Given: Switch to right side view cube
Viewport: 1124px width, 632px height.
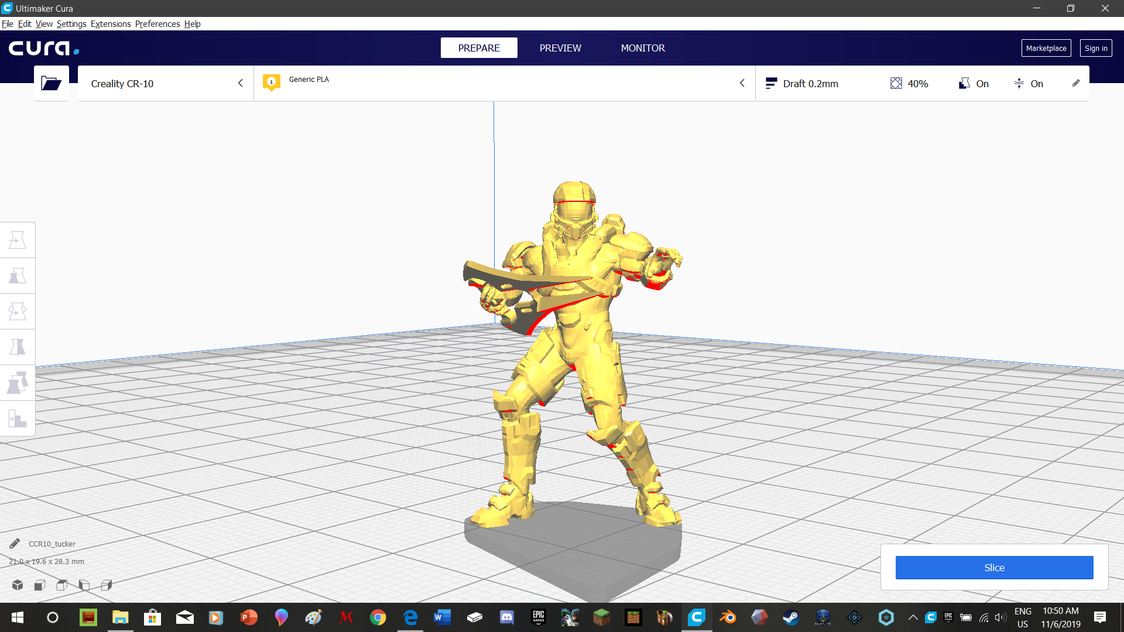Looking at the screenshot, I should coord(107,585).
